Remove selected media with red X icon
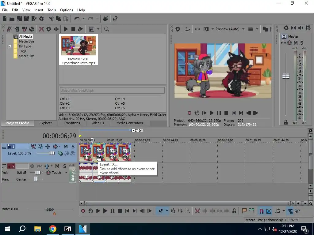Viewport: 314px width, 235px height. pos(41,29)
